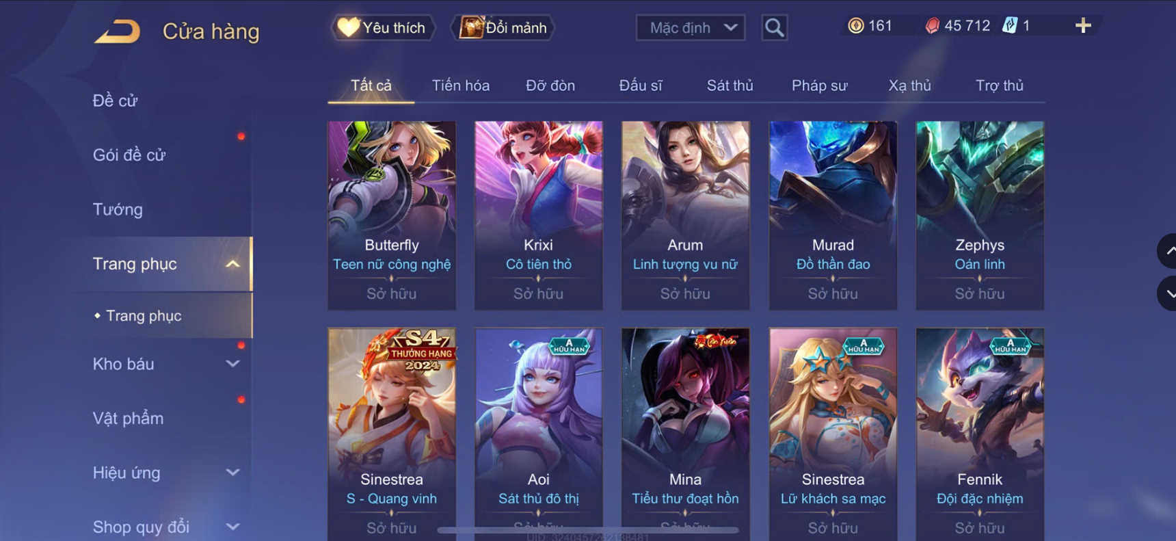The width and height of the screenshot is (1176, 541).
Task: Tap the gold coin icon showing 161
Action: point(855,26)
